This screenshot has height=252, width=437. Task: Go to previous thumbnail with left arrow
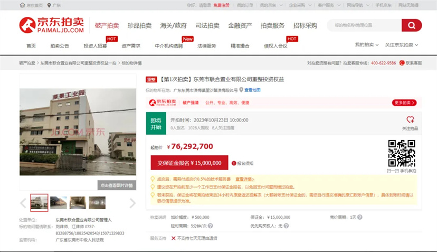point(23,203)
